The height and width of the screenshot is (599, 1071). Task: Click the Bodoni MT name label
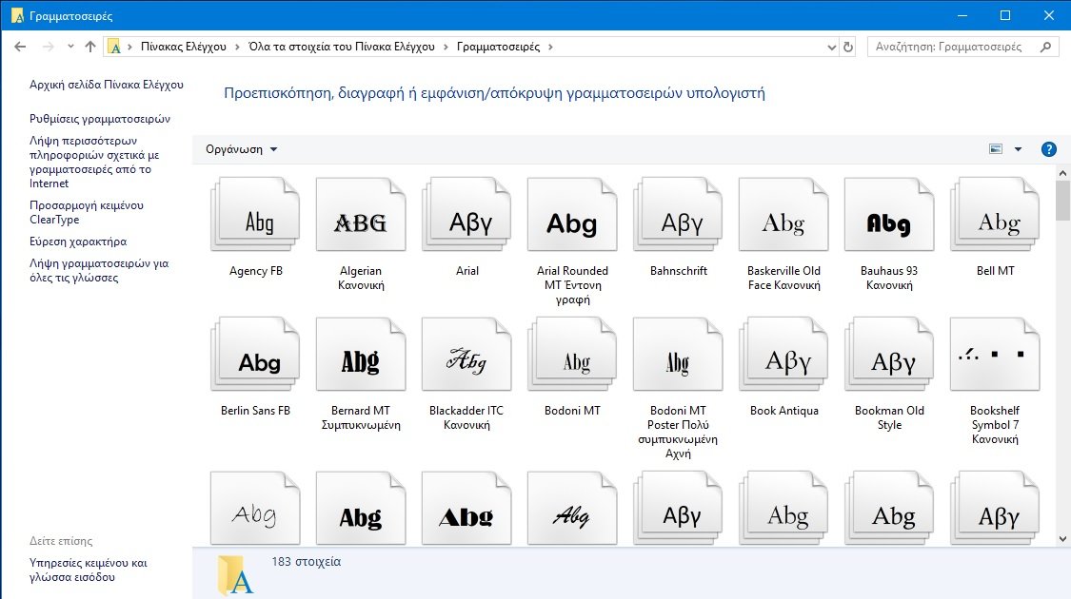click(x=572, y=411)
